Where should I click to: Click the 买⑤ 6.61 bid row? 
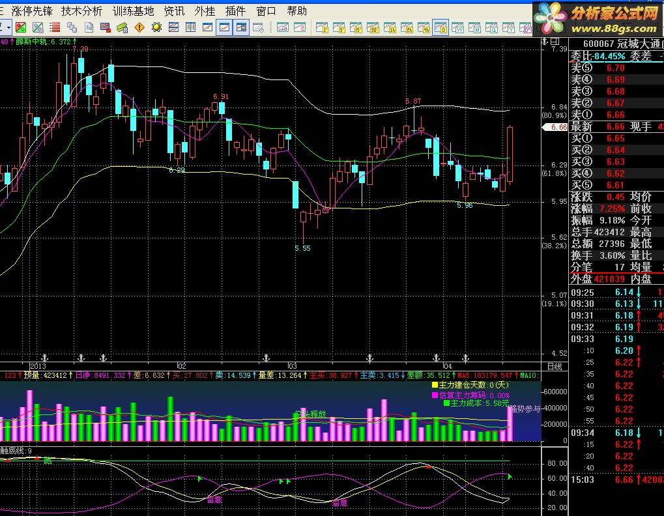tap(616, 185)
